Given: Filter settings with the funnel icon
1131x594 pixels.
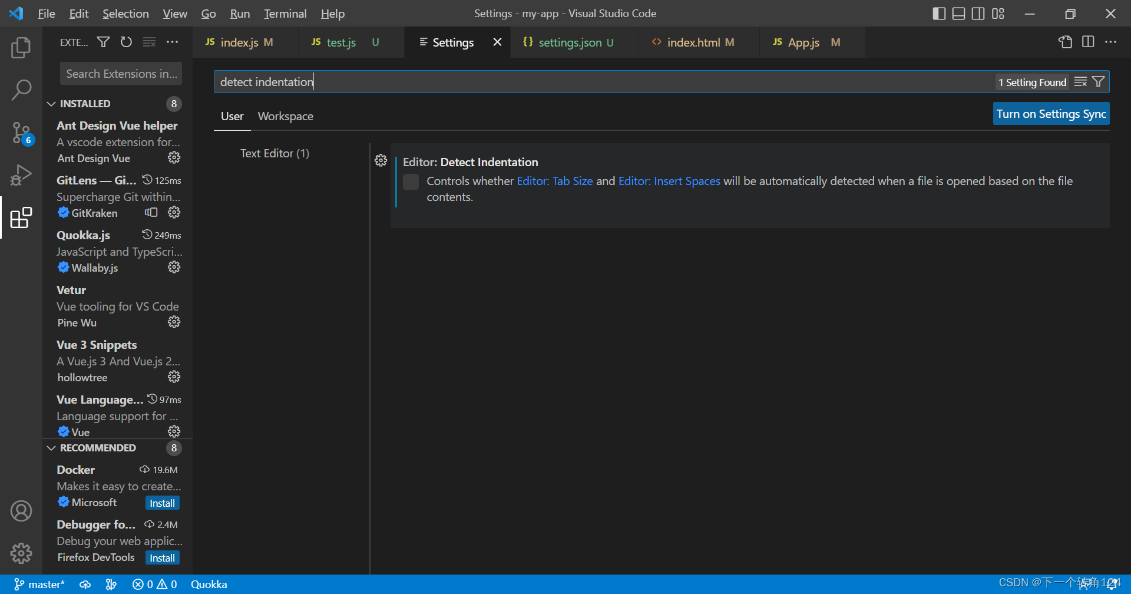Looking at the screenshot, I should tap(1098, 82).
